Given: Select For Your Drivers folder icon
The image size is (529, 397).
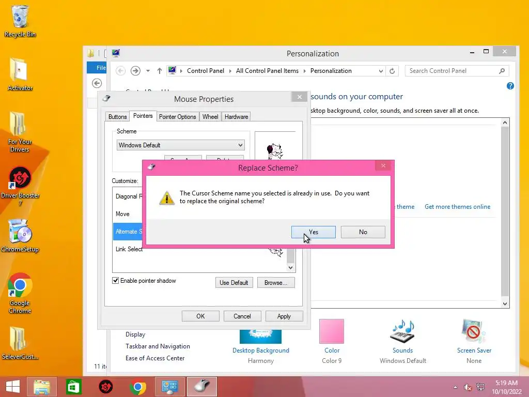Looking at the screenshot, I should pos(19,132).
